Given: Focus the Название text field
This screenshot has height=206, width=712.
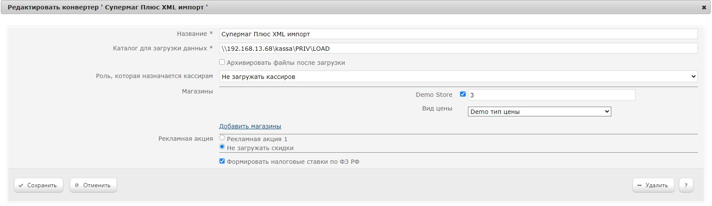Looking at the screenshot, I should (458, 34).
